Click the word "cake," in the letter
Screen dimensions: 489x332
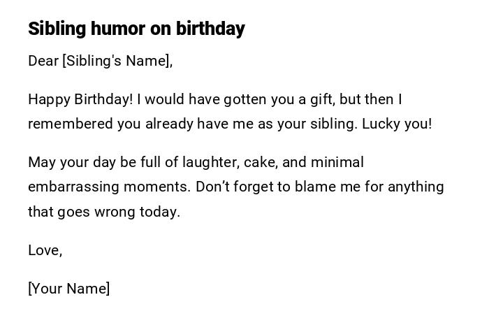click(261, 162)
